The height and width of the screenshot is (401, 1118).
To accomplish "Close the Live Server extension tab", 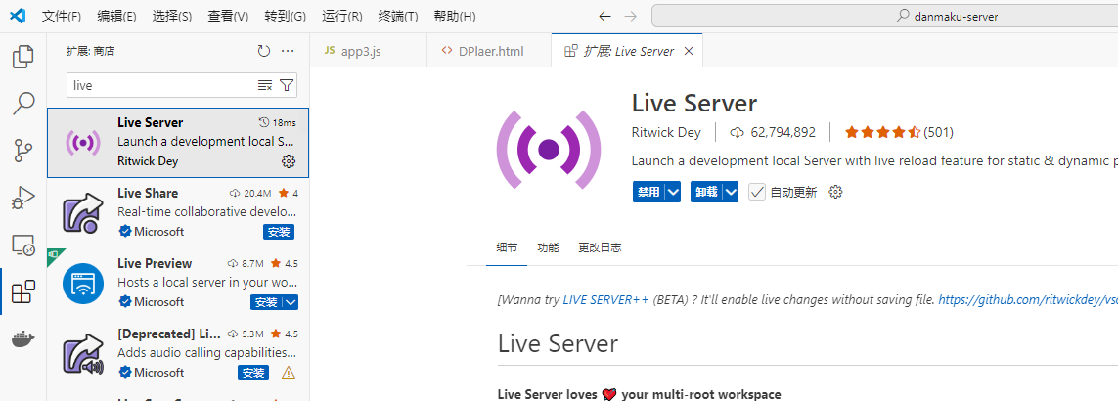I will click(688, 52).
